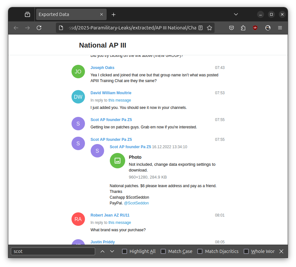Expand the list all tabs chevron

[236, 14]
